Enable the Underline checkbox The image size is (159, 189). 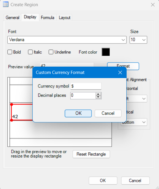[x=51, y=52]
